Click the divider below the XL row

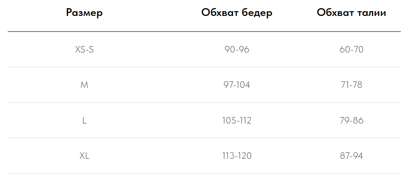[x=204, y=174]
